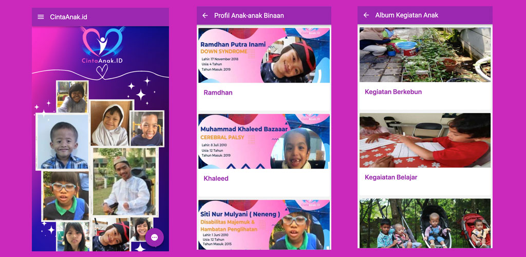
Task: Open Siti Nur Mulyani (Neneng) profile banner
Action: tap(264, 225)
